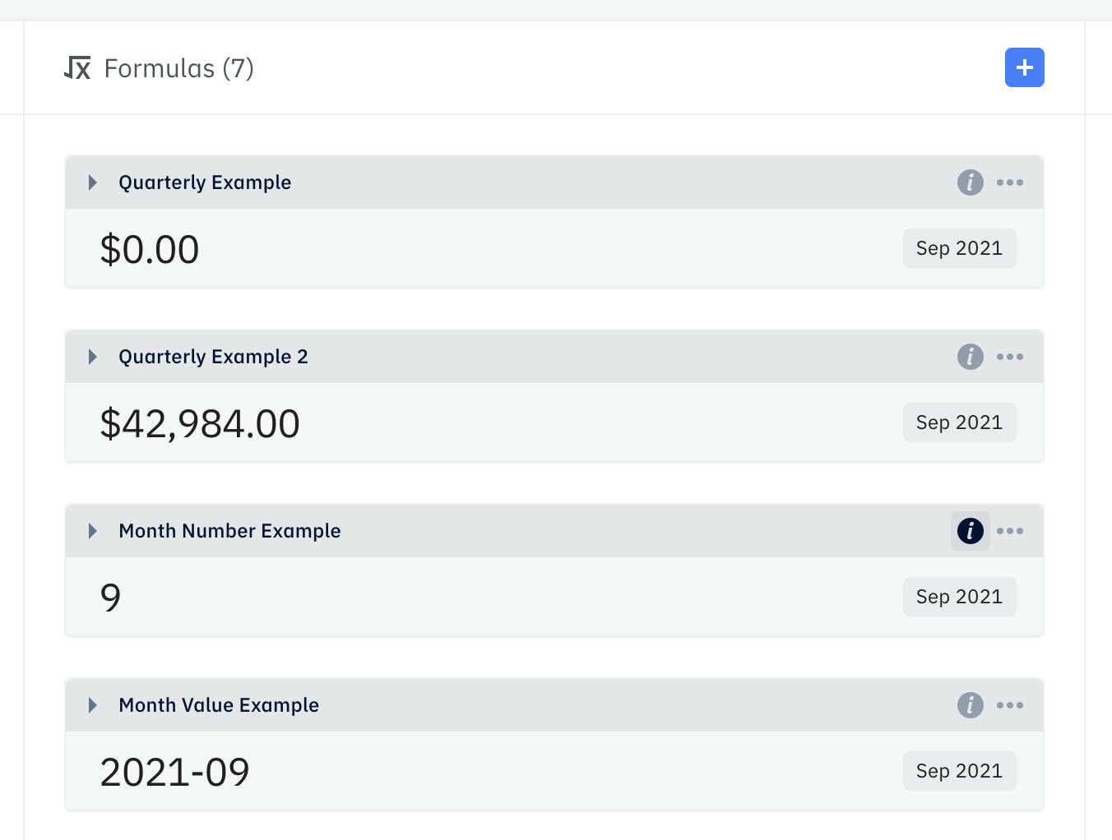Expand the Quarterly Example formula
The width and height of the screenshot is (1112, 840).
point(93,182)
